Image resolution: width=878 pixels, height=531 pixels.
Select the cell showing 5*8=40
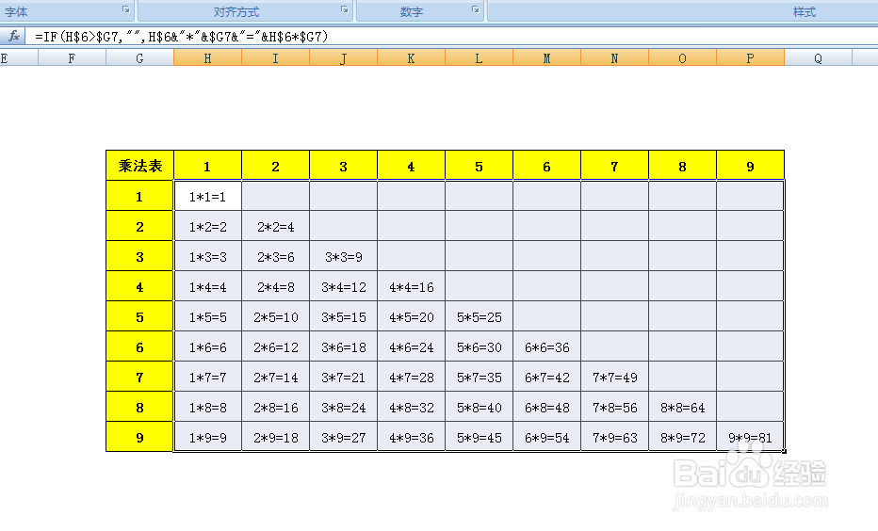(479, 408)
